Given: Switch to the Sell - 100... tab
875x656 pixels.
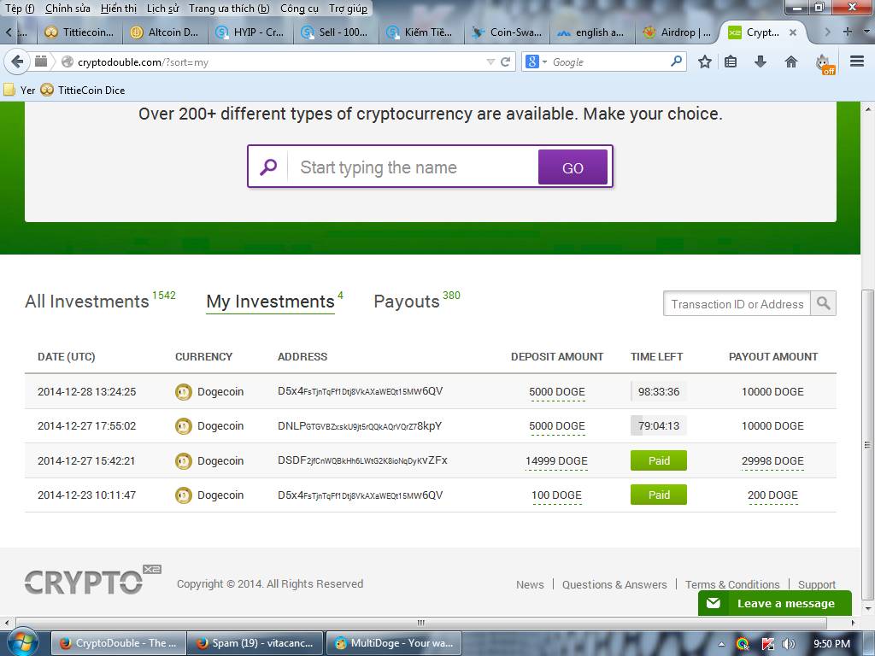Looking at the screenshot, I should (x=335, y=32).
